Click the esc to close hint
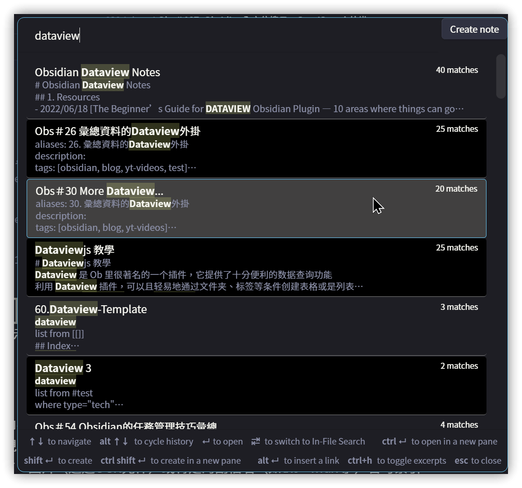Screen dimensions: 522x488 coord(478,460)
